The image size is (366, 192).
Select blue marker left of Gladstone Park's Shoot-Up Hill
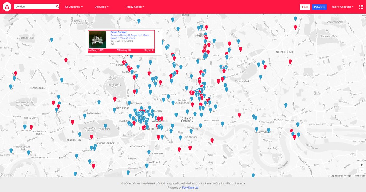52,40
